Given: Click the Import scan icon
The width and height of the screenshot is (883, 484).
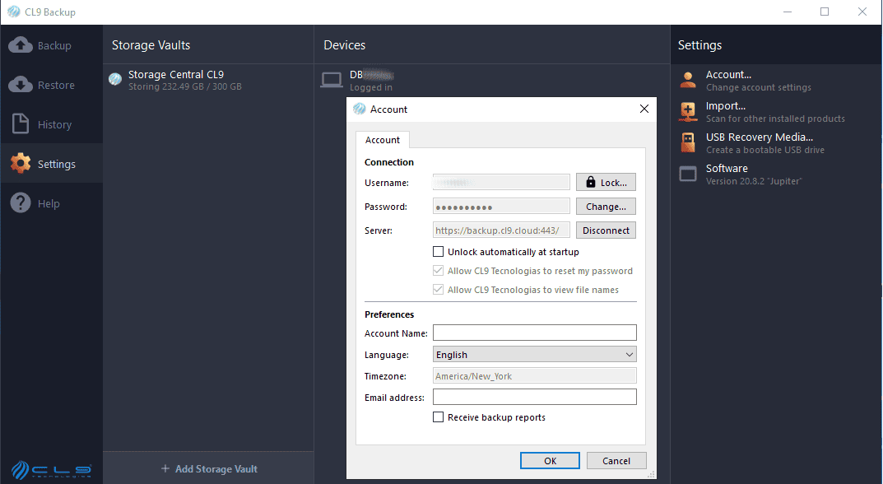Looking at the screenshot, I should point(687,111).
